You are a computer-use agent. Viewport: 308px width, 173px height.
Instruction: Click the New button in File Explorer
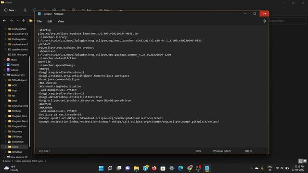tap(11, 10)
